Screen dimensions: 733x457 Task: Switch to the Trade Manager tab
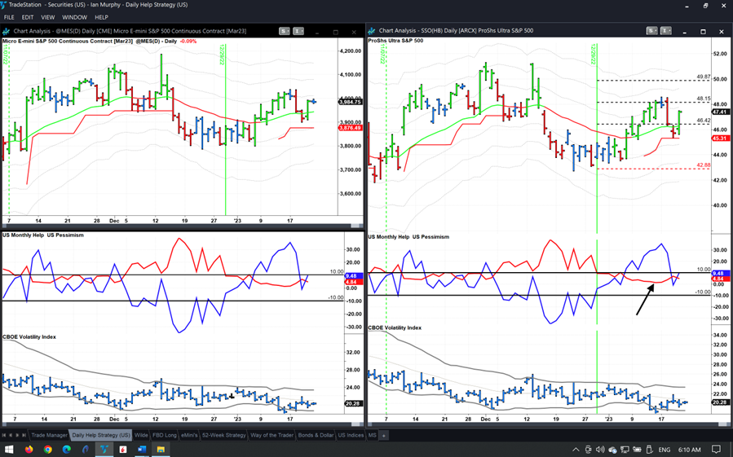click(49, 435)
